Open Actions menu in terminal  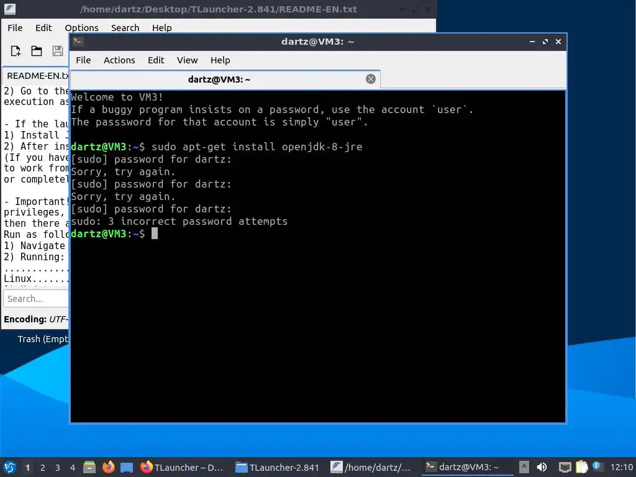119,60
